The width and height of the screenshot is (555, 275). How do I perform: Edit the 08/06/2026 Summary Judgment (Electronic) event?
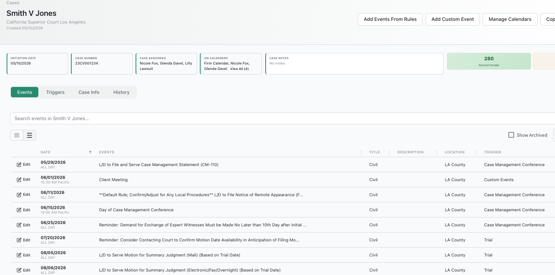pos(23,270)
